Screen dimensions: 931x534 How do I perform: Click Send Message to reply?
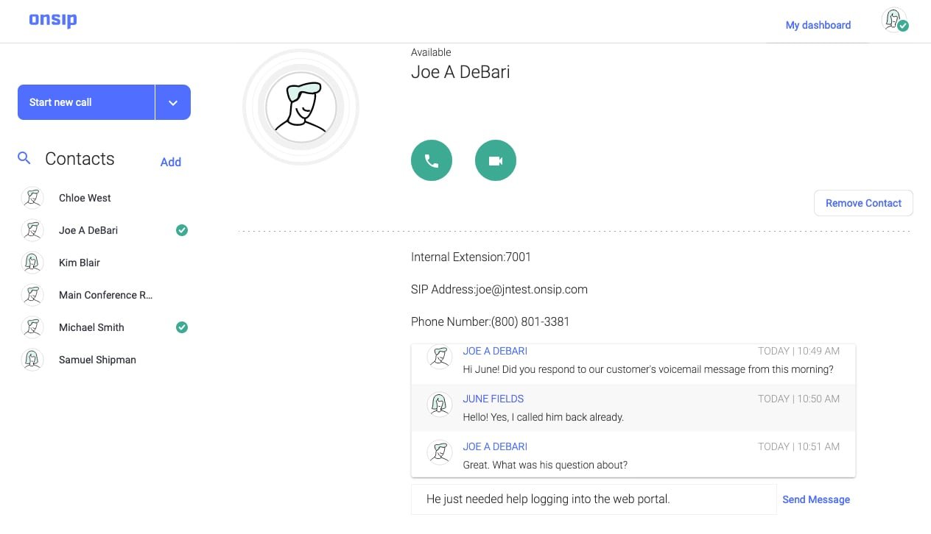815,499
